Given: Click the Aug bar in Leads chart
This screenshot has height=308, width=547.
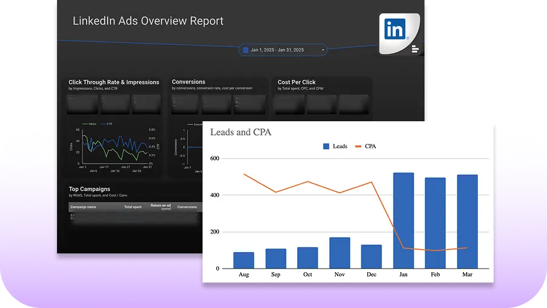Looking at the screenshot, I should [244, 260].
